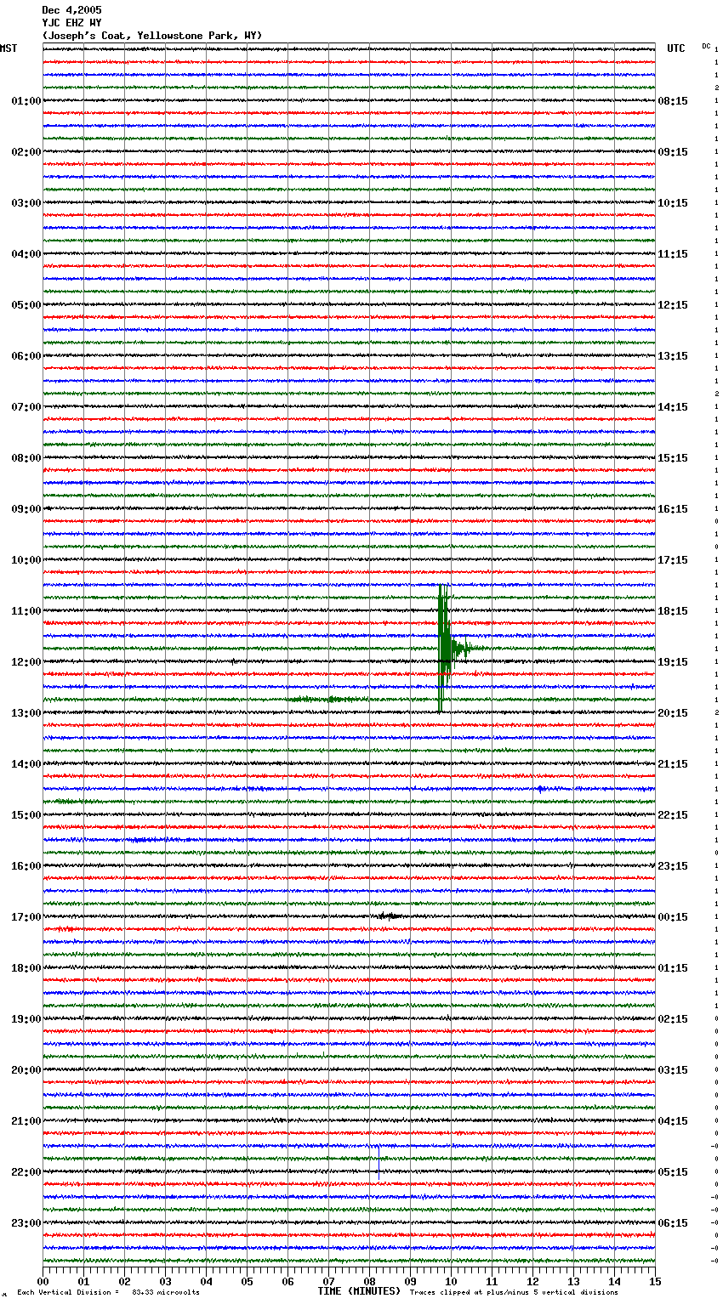Click the "16:00" MST hour label
The height and width of the screenshot is (1304, 723).
pyautogui.click(x=26, y=866)
